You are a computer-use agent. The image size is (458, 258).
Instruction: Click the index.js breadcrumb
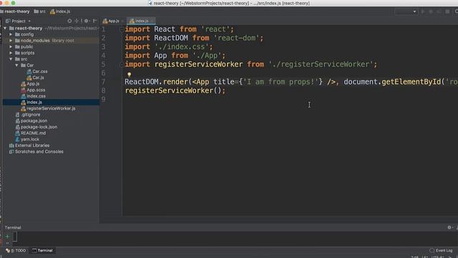(x=60, y=11)
